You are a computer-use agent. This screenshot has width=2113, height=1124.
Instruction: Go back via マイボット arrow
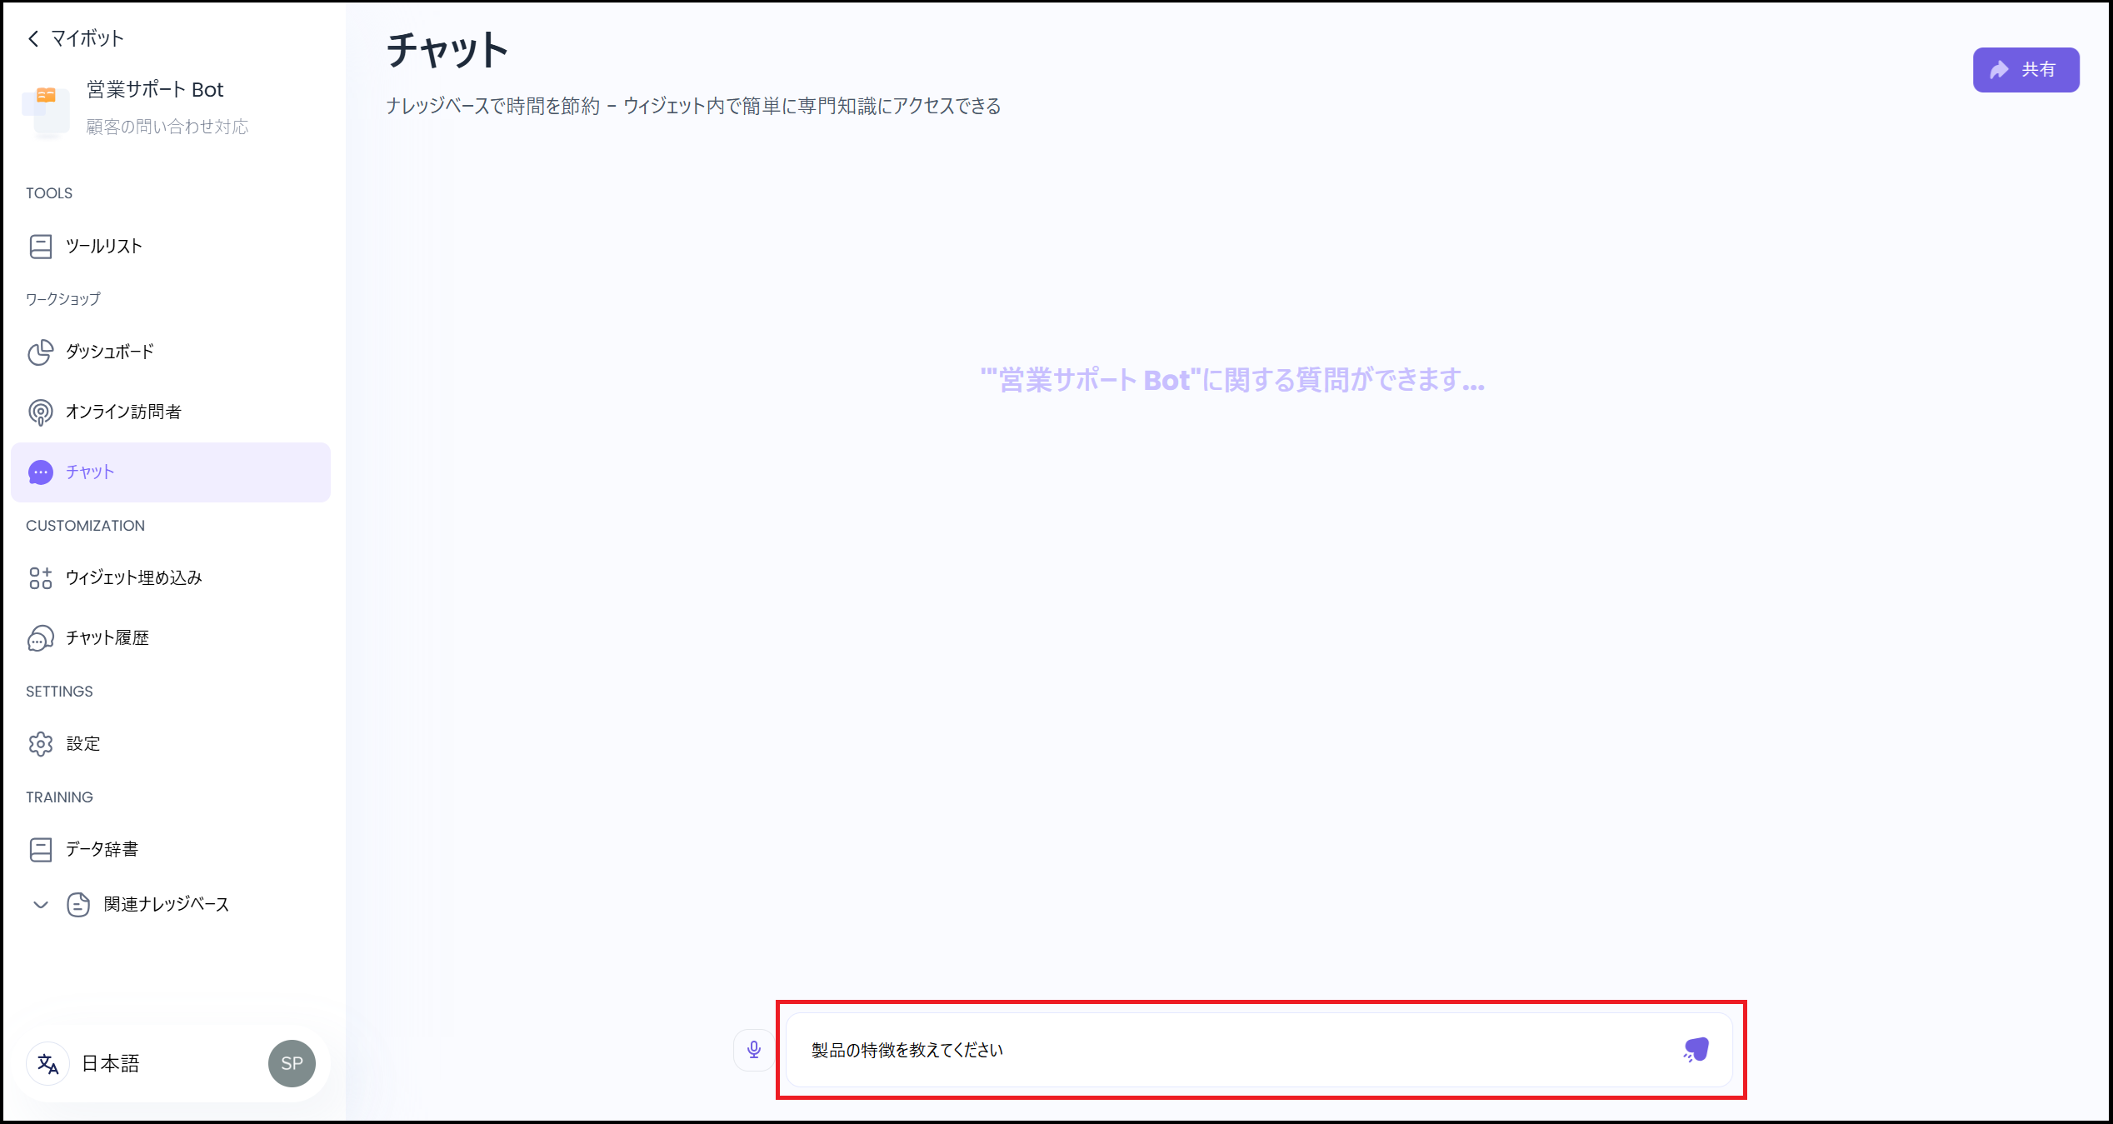[x=33, y=38]
